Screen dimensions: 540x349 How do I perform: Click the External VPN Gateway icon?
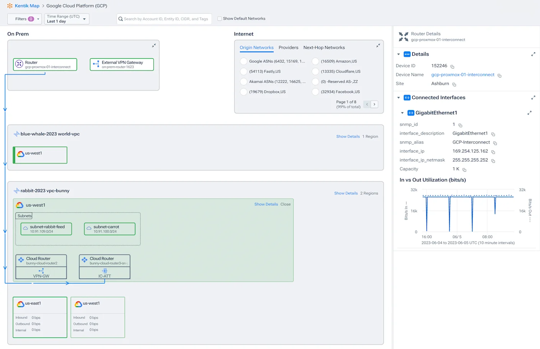click(96, 64)
